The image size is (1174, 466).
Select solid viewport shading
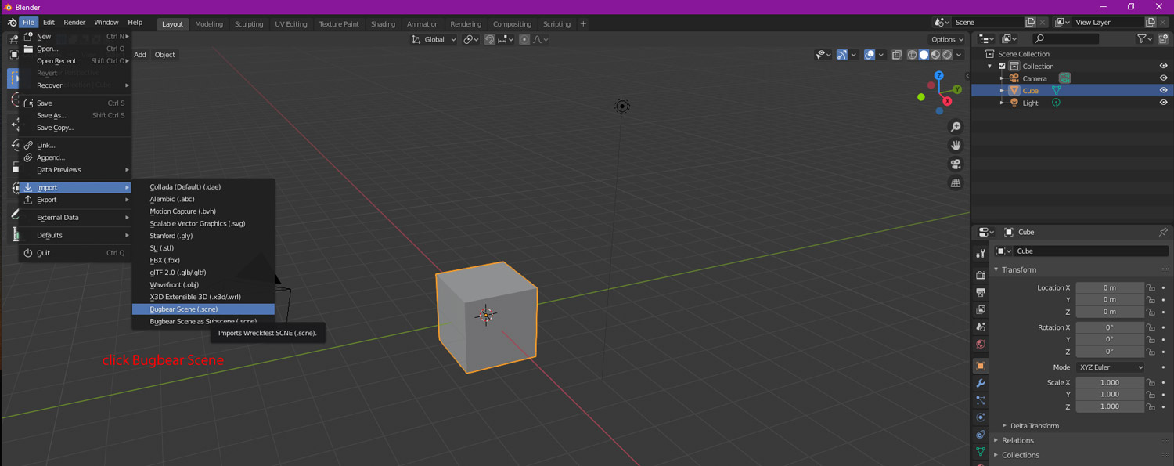924,55
